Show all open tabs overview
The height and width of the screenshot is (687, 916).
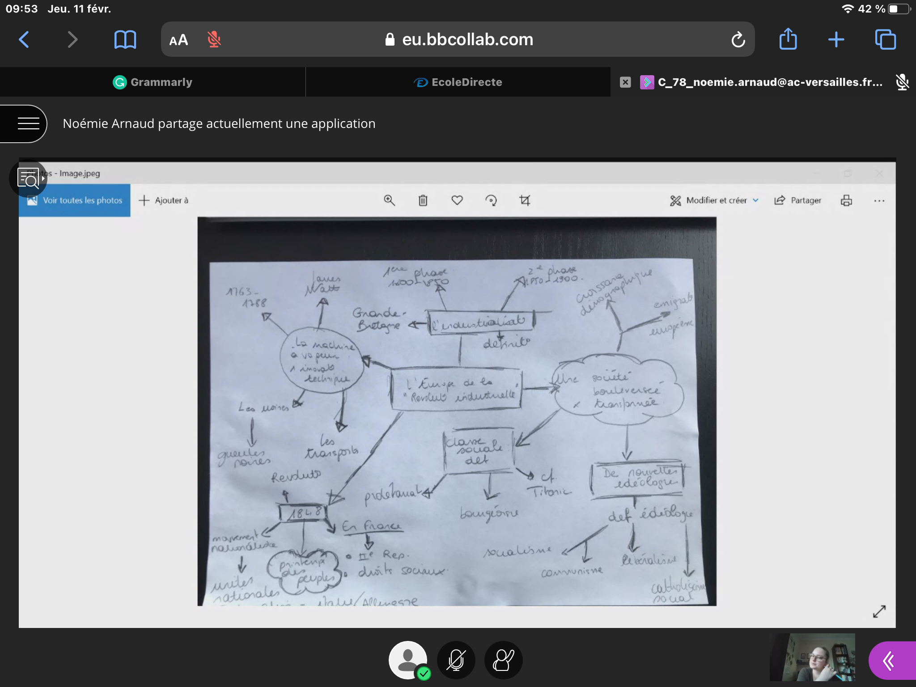coord(885,40)
